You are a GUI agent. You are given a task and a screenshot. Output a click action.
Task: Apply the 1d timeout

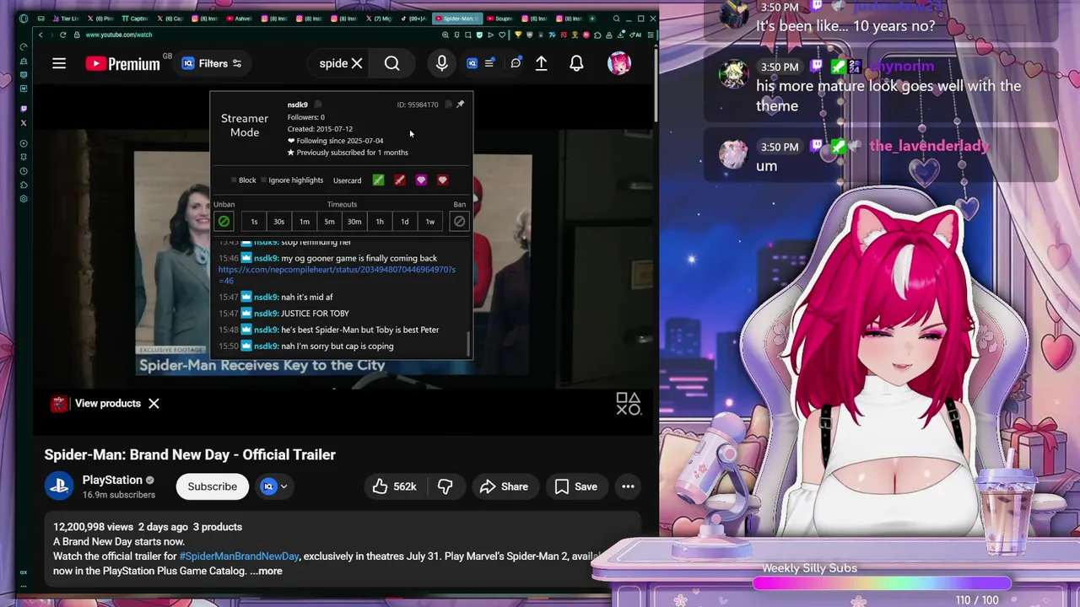coord(404,222)
